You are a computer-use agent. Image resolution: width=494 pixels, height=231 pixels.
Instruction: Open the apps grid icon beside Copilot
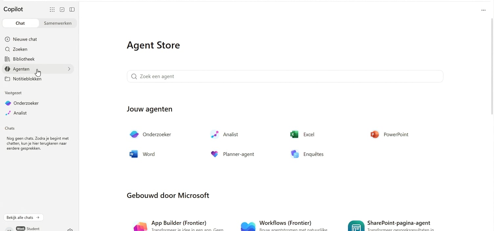(x=52, y=10)
